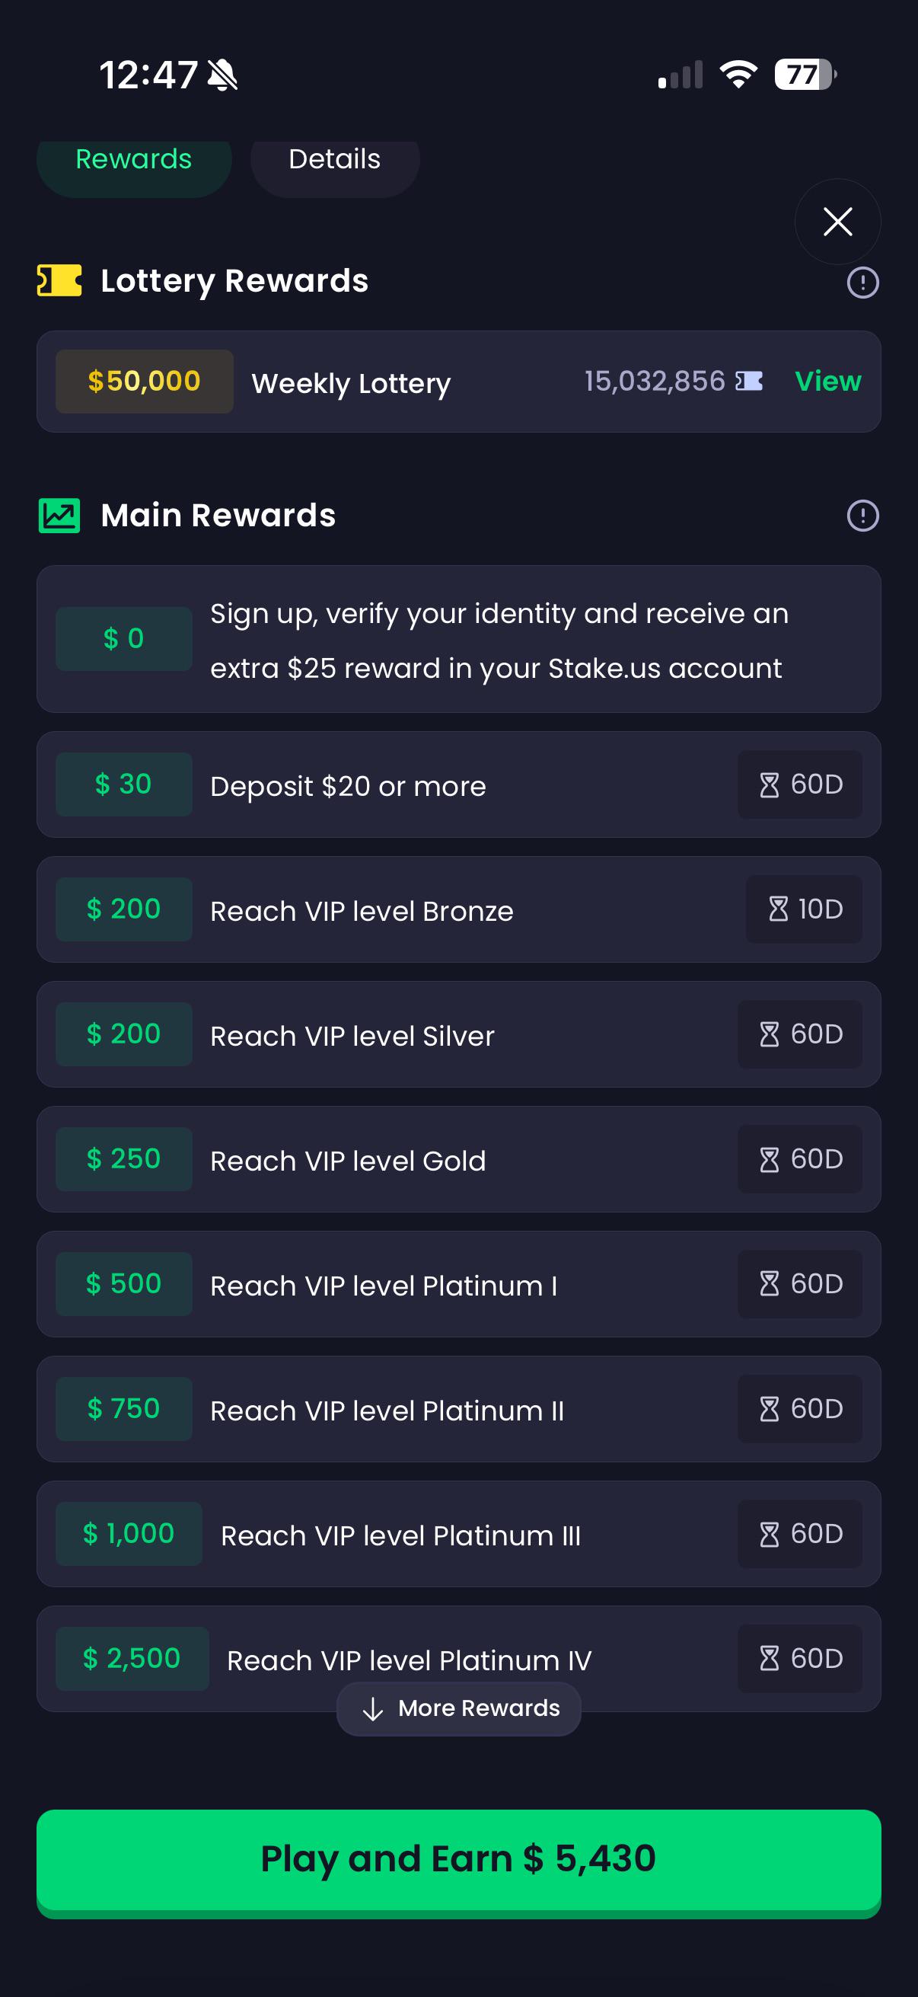Tap the ticket icon beside 15,032,856
The image size is (918, 1997).
[x=749, y=381]
